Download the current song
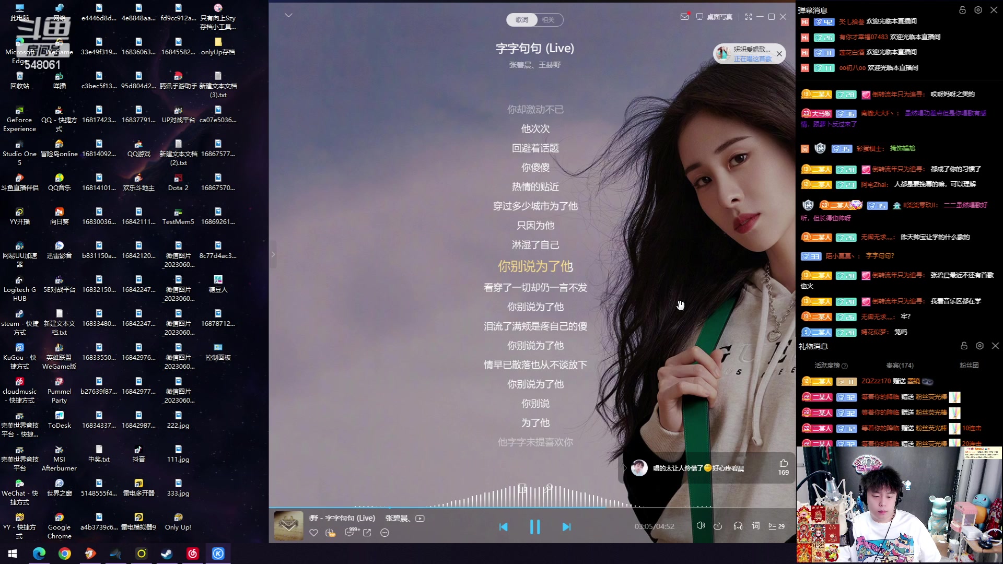This screenshot has height=564, width=1003. coord(331,533)
